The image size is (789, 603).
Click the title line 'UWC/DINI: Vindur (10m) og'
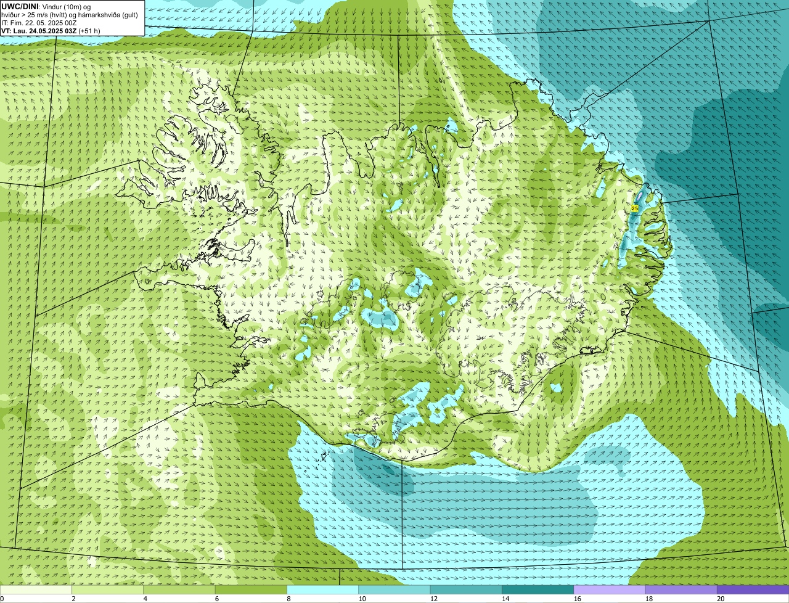coord(46,6)
